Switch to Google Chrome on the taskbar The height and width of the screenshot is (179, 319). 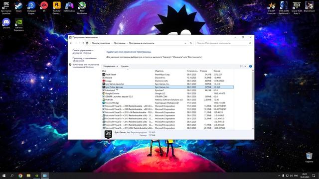[20, 176]
